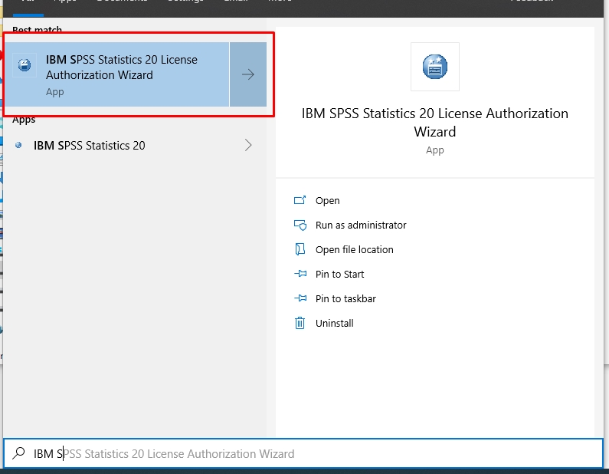609x474 pixels.
Task: Select the Open file location label
Action: pos(354,249)
